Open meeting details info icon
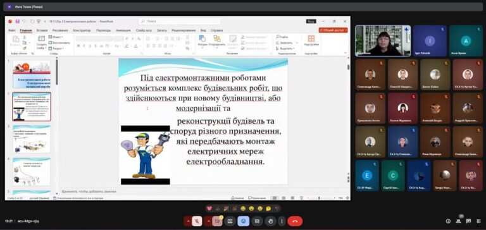This screenshot has width=486, height=230. point(448,221)
